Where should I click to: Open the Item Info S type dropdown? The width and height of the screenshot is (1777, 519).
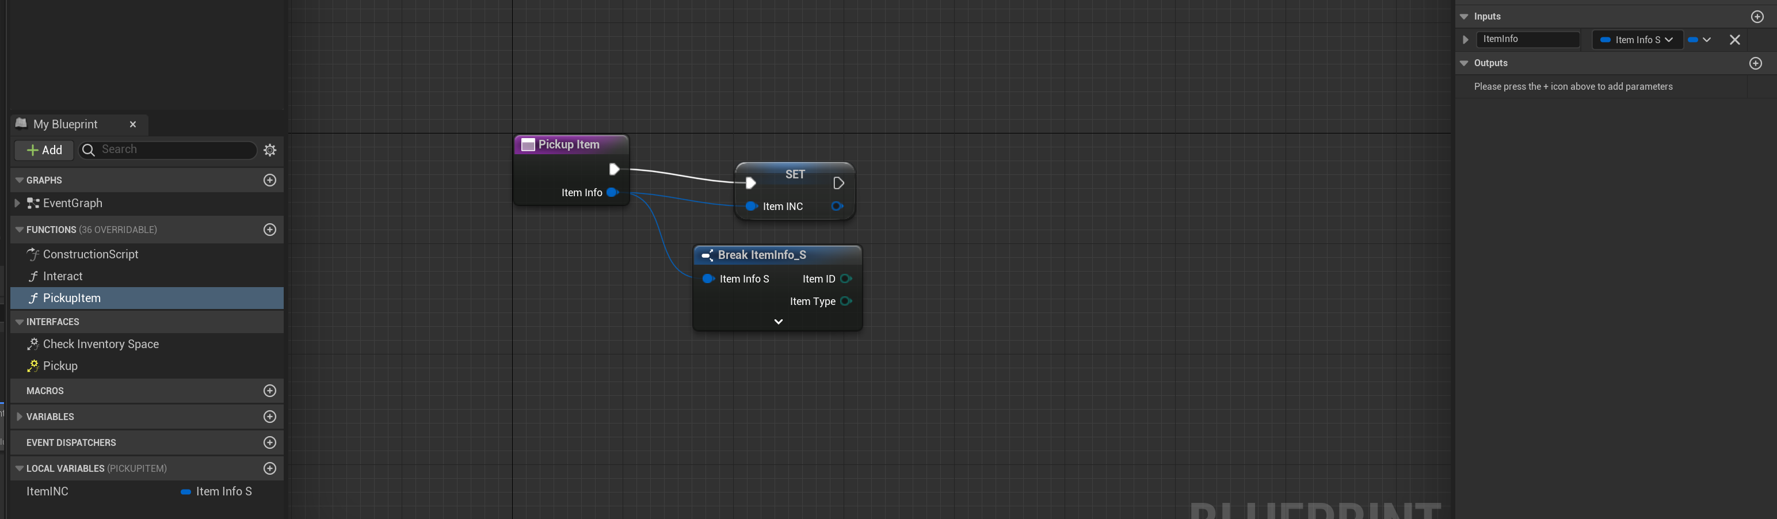pyautogui.click(x=1637, y=40)
